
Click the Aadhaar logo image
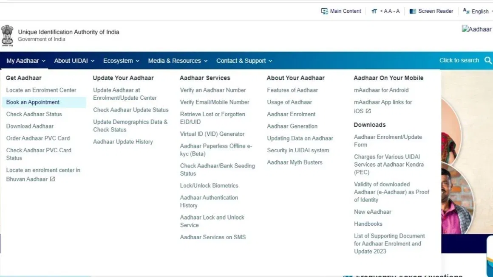pyautogui.click(x=476, y=29)
